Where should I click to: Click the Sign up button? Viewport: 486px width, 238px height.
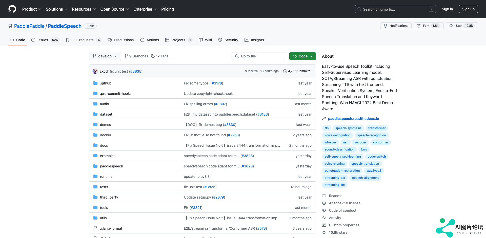click(468, 9)
